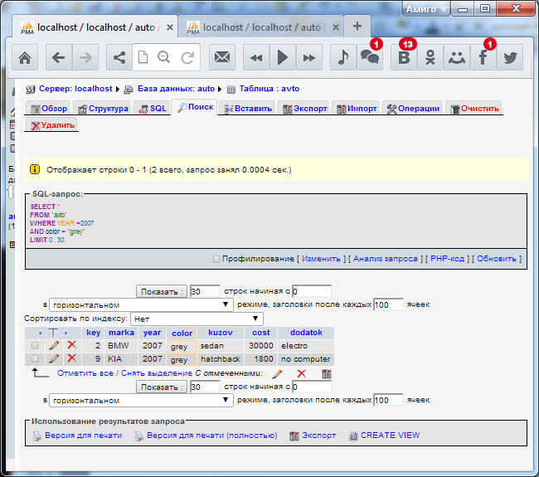Open the top горизонтальном mode dropdown
539x477 pixels.
click(x=141, y=304)
